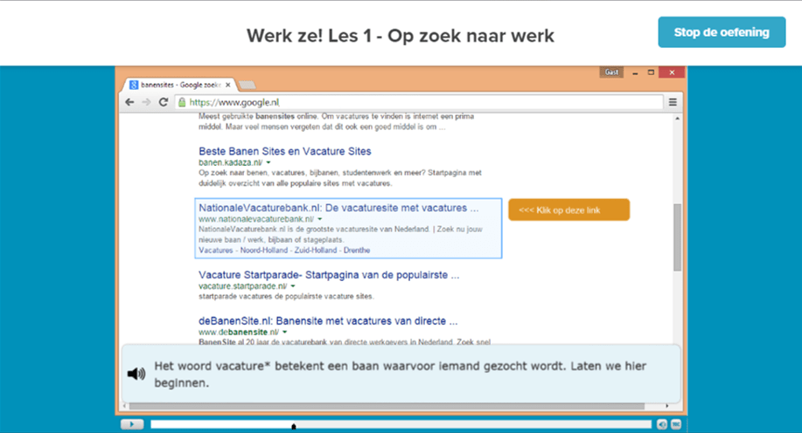802x433 pixels.
Task: Click the speaker icon beside the explanation text
Action: tap(136, 374)
